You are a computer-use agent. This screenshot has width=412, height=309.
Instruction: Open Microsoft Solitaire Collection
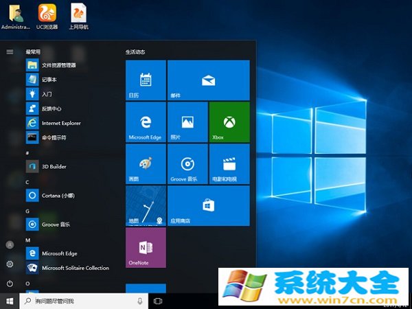click(x=71, y=268)
